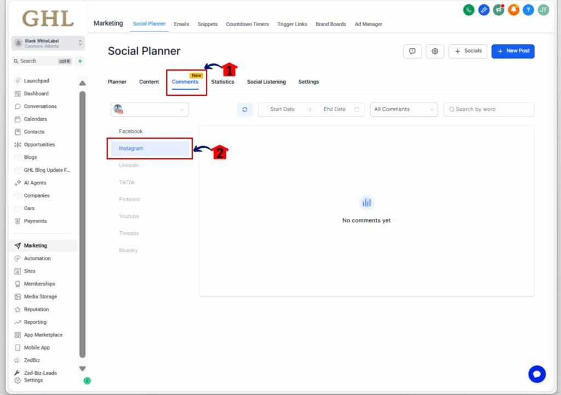The image size is (561, 395).
Task: Click the blue help question mark icon
Action: coord(528,10)
